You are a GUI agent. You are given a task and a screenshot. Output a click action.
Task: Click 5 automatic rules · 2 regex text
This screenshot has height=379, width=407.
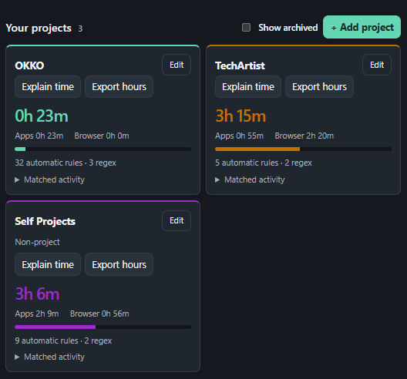coord(264,163)
